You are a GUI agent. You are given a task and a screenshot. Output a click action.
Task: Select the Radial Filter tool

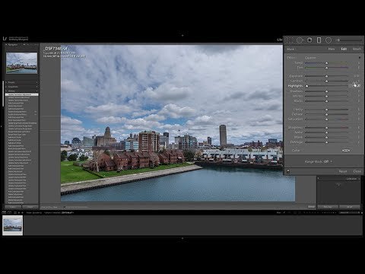[328, 40]
